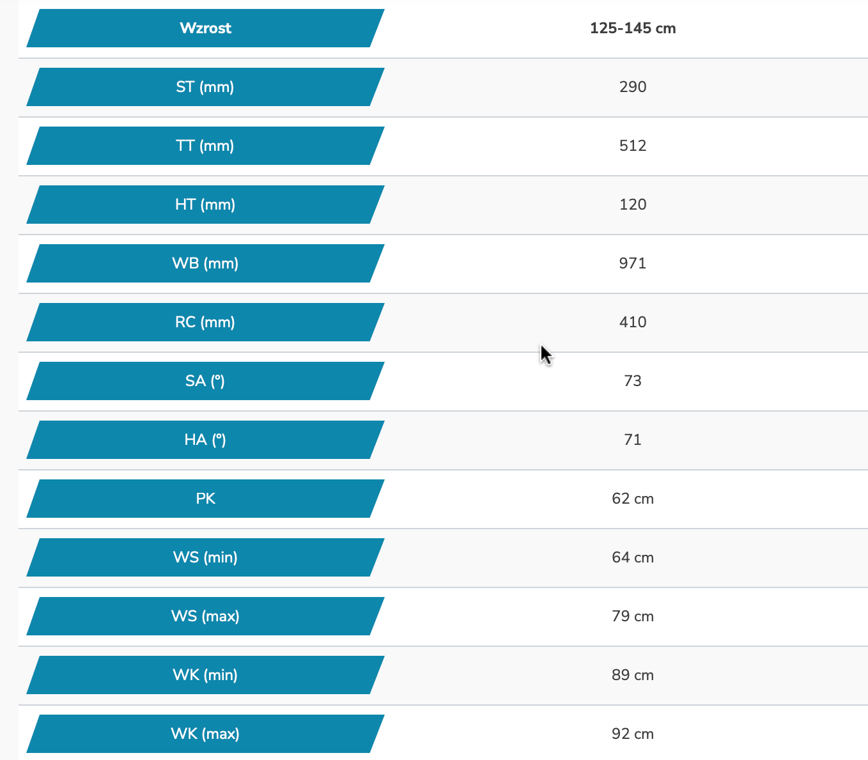
Task: Select the RC (mm) label
Action: [205, 322]
